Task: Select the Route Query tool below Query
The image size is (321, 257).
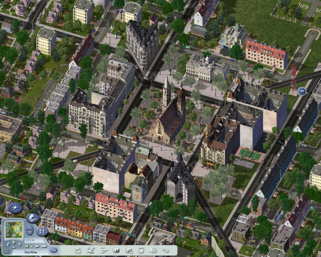Action: 30,233
